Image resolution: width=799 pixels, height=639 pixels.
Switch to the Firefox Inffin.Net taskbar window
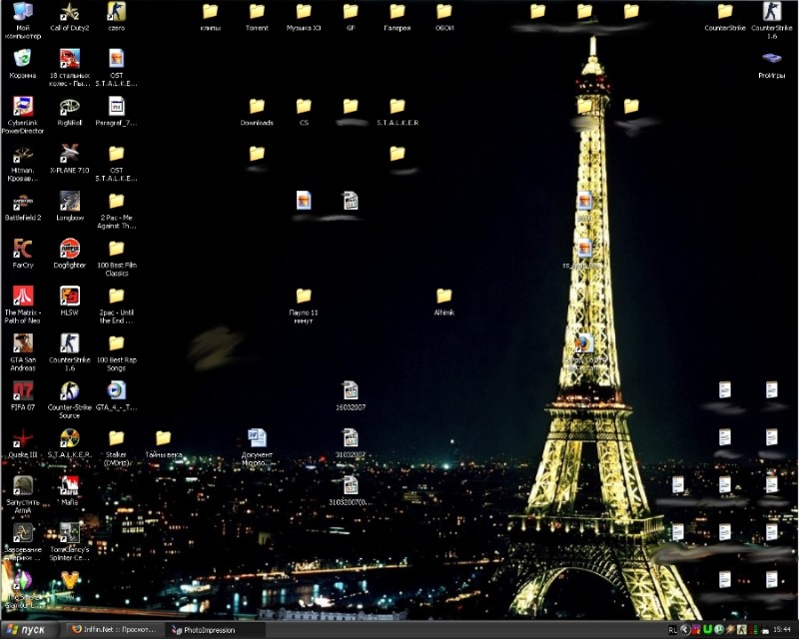tap(116, 630)
